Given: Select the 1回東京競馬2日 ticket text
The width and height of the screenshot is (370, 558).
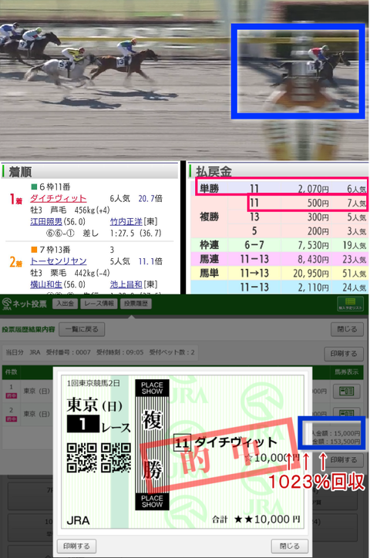Looking at the screenshot, I should pos(92,383).
